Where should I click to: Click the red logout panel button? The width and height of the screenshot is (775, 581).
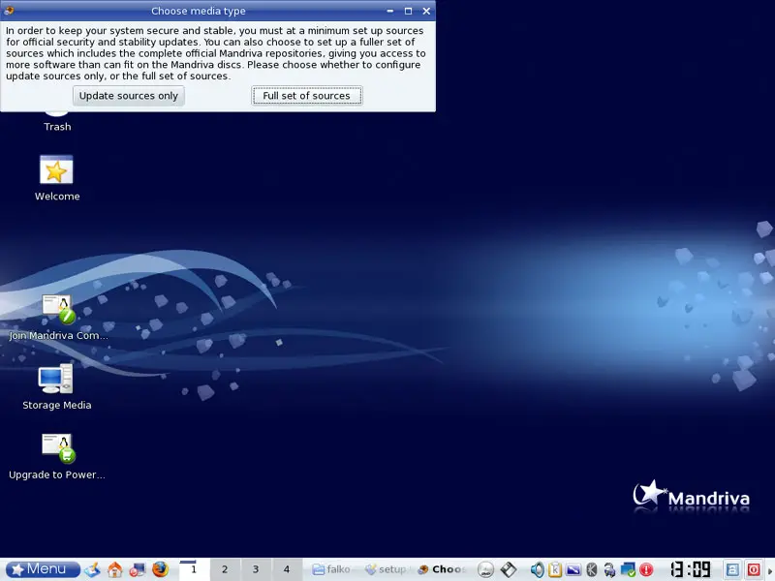pos(754,569)
